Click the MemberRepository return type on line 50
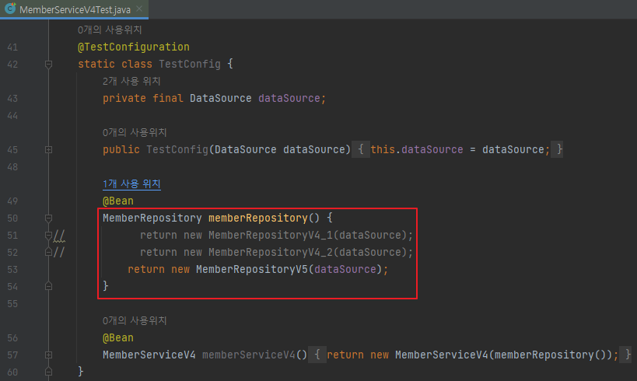The width and height of the screenshot is (637, 381). coord(152,218)
